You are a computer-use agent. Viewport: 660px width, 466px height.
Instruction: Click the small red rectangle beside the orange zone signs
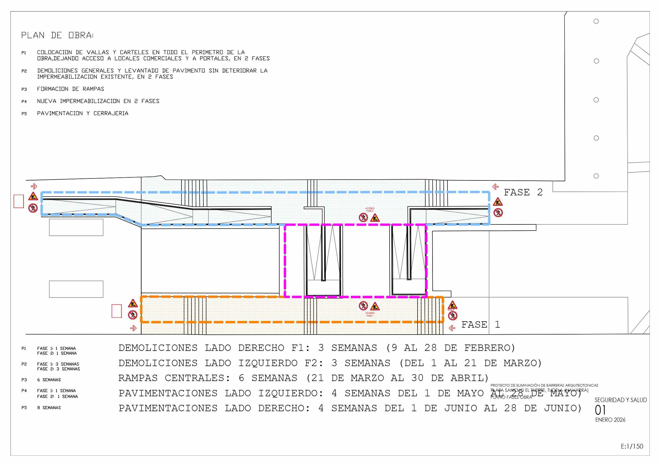[x=116, y=311]
